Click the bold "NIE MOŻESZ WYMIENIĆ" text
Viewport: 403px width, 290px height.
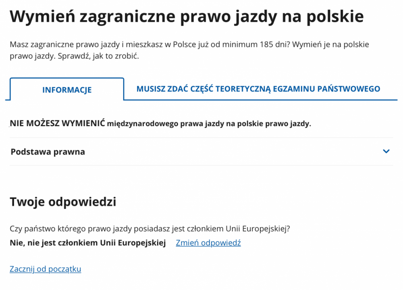[58, 123]
